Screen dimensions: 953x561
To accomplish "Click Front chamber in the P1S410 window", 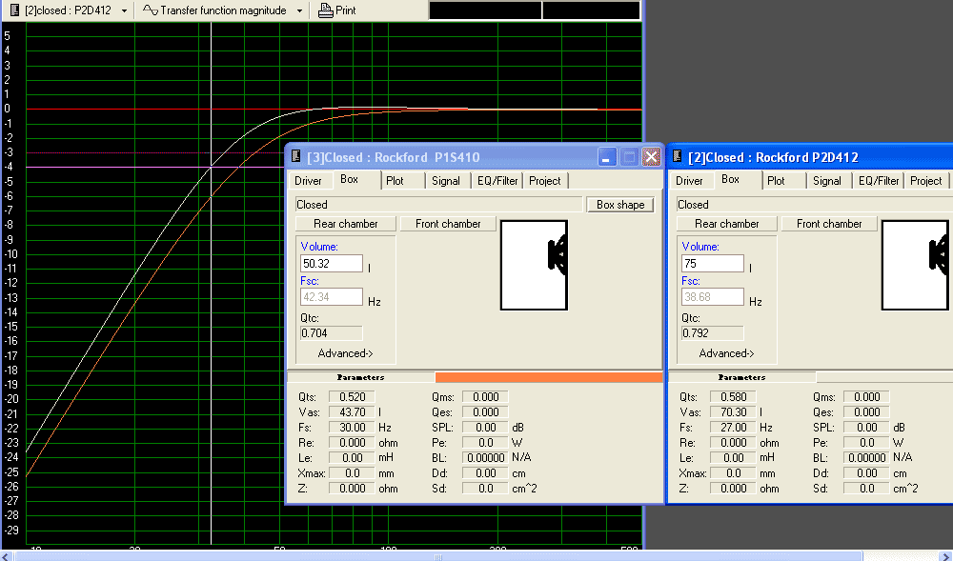I will tap(448, 224).
